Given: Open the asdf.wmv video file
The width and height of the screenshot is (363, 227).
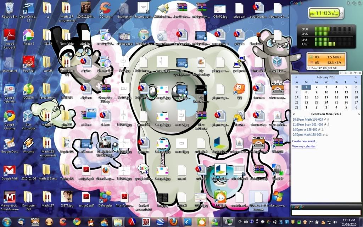Looking at the screenshot, I should [x=86, y=145].
